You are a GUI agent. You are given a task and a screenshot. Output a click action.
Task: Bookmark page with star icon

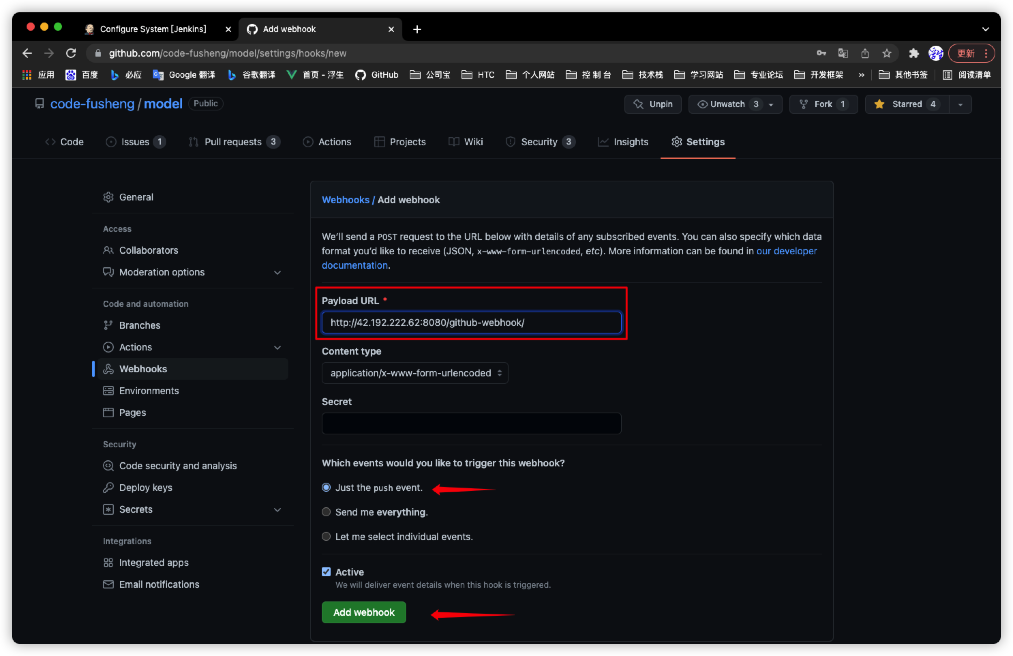tap(887, 53)
